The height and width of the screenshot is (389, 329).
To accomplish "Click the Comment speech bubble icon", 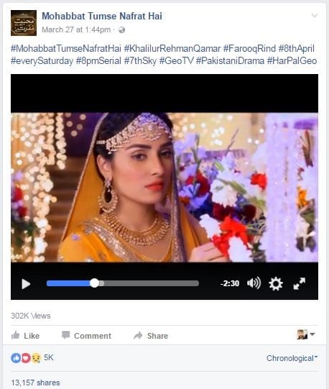I will click(x=65, y=334).
